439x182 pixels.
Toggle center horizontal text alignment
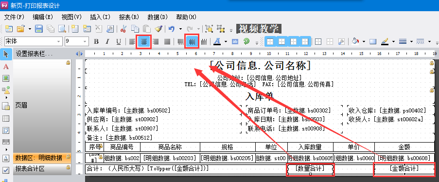click(x=144, y=41)
